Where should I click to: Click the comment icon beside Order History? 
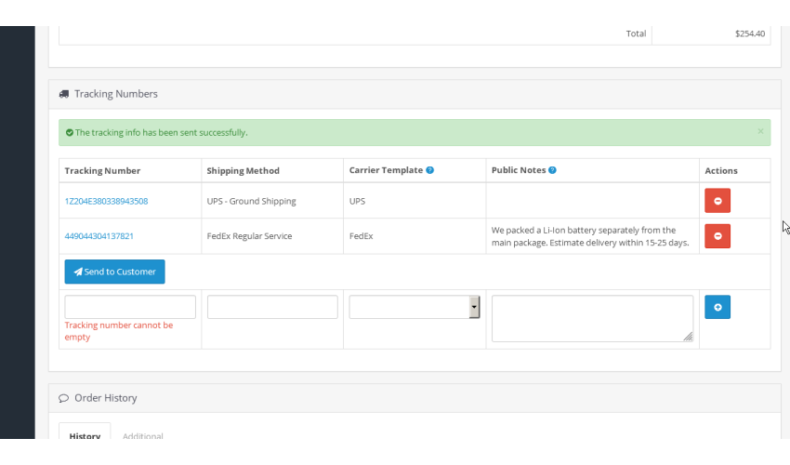(63, 398)
